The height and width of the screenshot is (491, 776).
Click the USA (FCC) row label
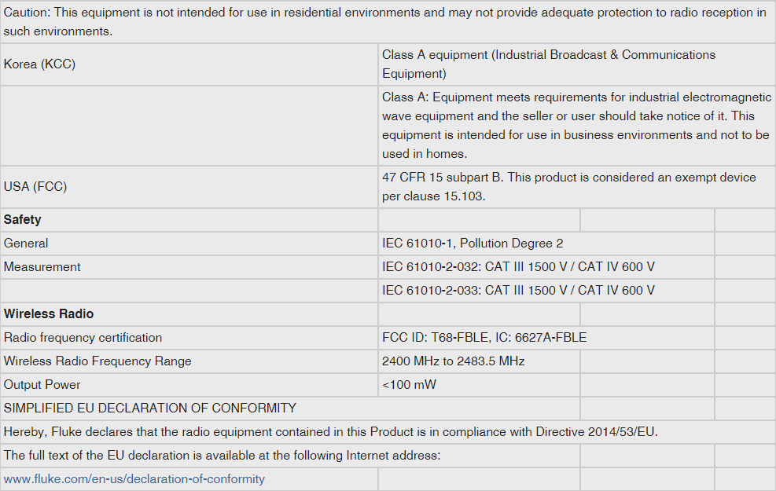(x=35, y=187)
